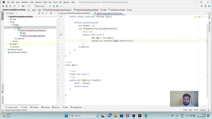Collapse MultithreadingMismatchData root node
The height and width of the screenshot is (119, 212).
(x=6, y=17)
